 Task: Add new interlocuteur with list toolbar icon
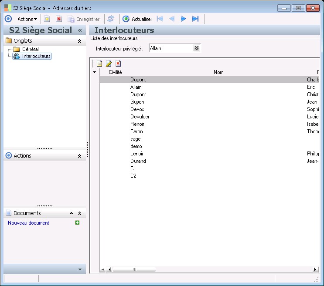[x=99, y=64]
